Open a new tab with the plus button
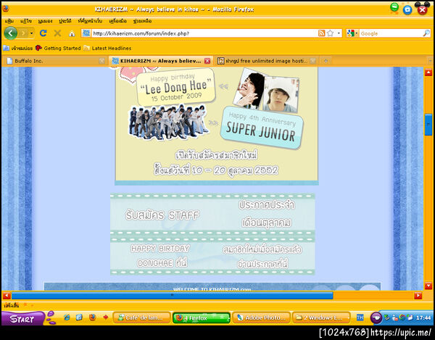Image resolution: width=435 pixels, height=340 pixels. [x=326, y=61]
